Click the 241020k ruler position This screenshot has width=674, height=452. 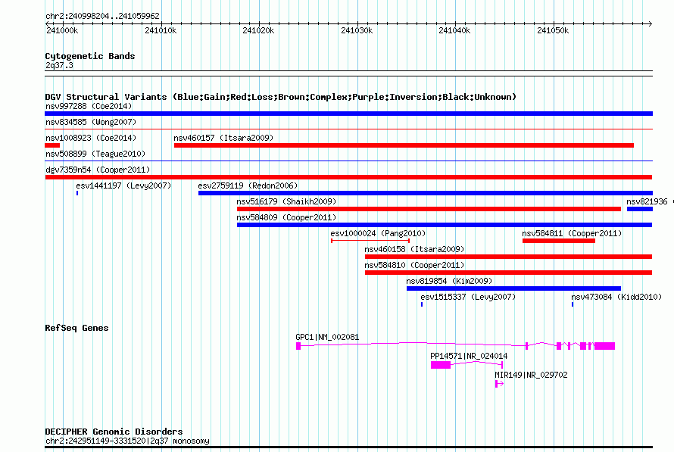click(x=258, y=30)
